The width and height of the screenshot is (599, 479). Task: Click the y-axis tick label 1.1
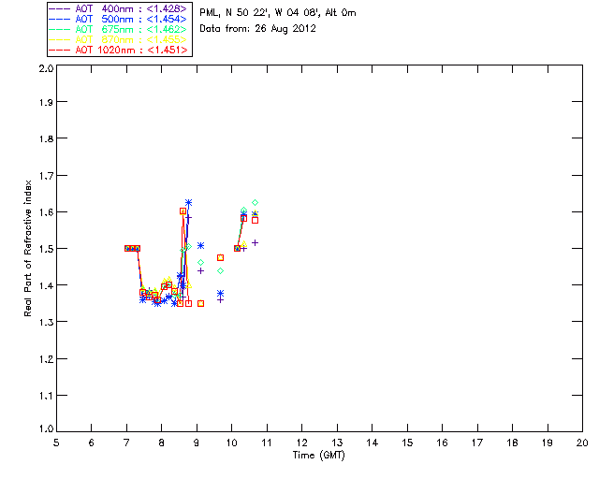46,396
